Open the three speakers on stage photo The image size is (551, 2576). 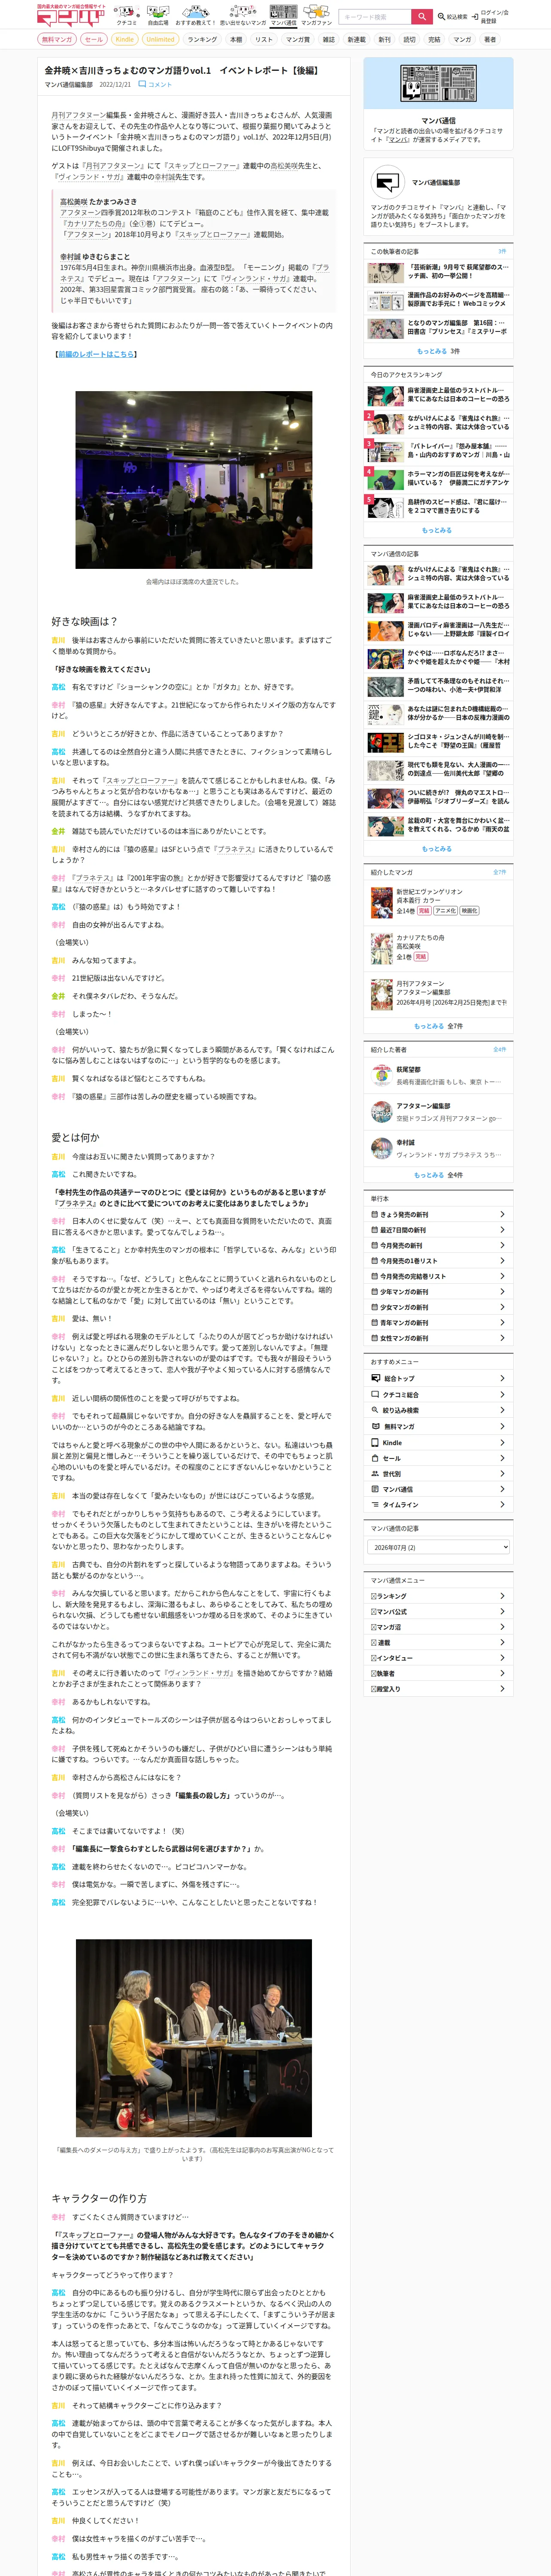(x=194, y=2038)
